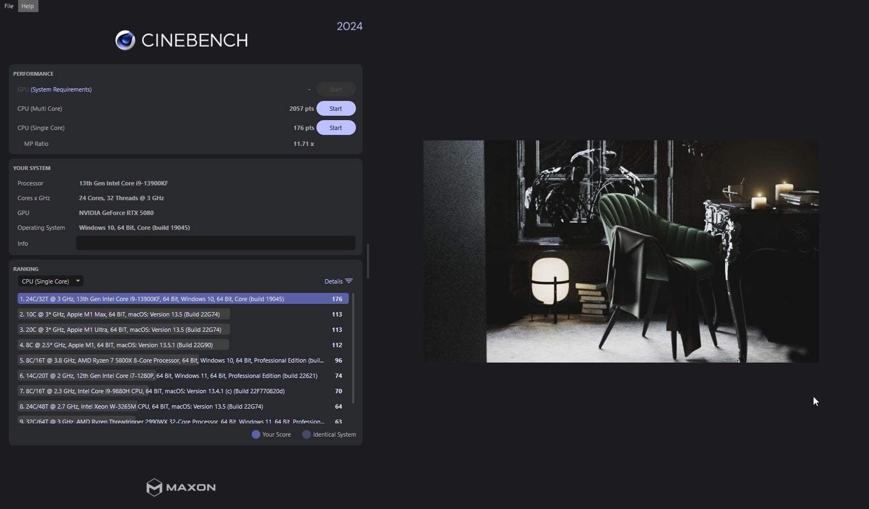Click the Your Score legend color dot
This screenshot has height=509, width=869.
click(x=255, y=434)
